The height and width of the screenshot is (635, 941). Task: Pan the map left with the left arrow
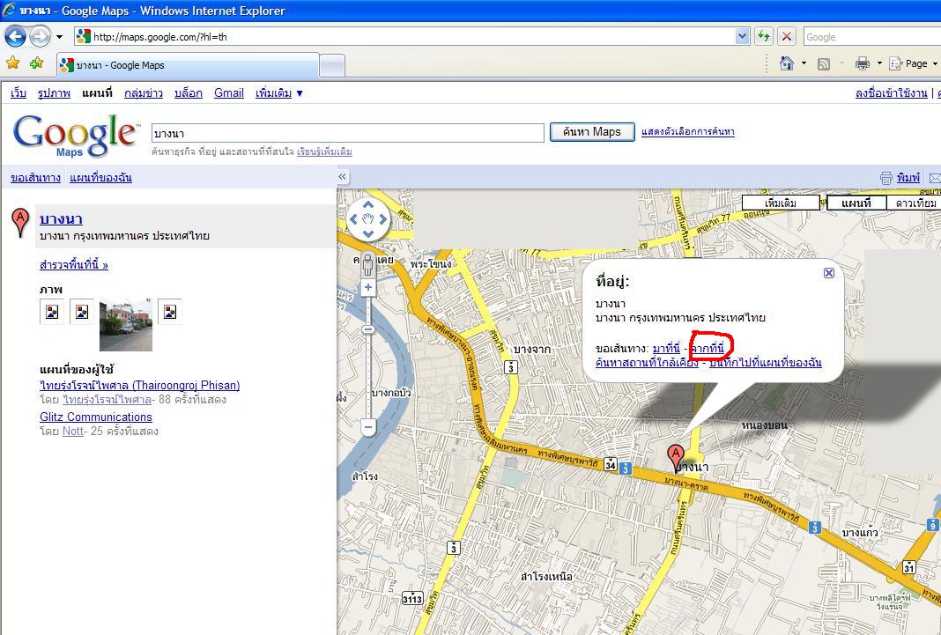tap(353, 219)
